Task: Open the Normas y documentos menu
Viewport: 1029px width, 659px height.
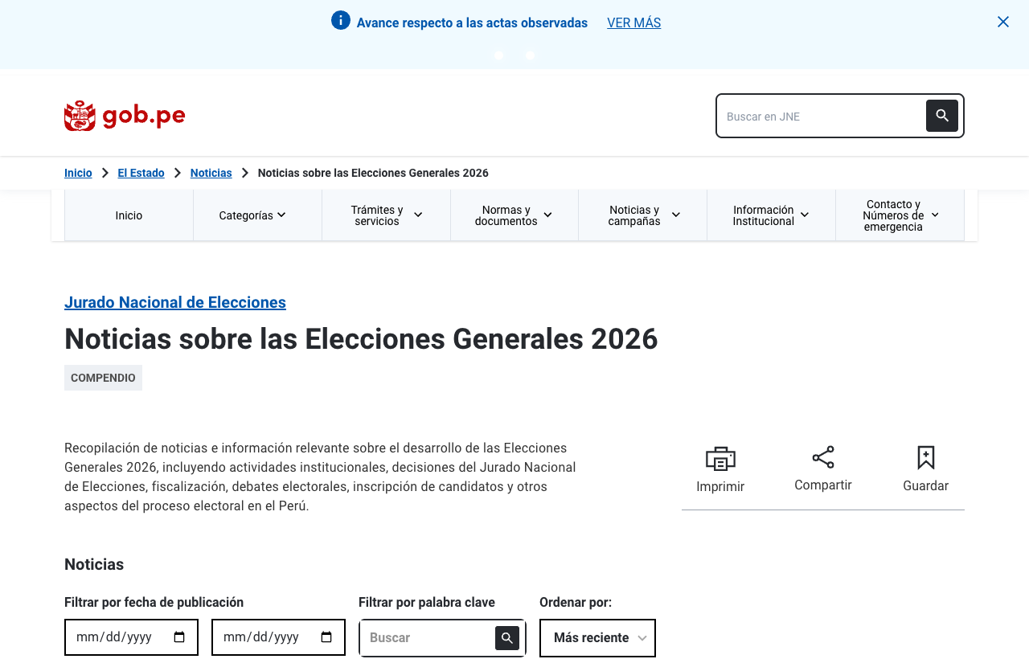Action: [x=514, y=215]
